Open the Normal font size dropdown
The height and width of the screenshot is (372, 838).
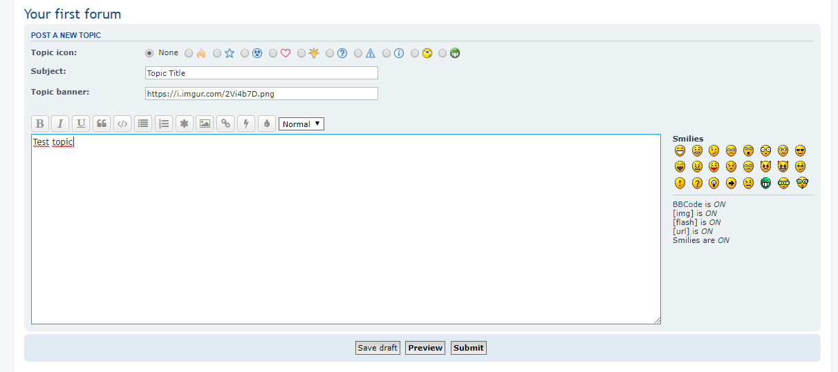[x=301, y=124]
